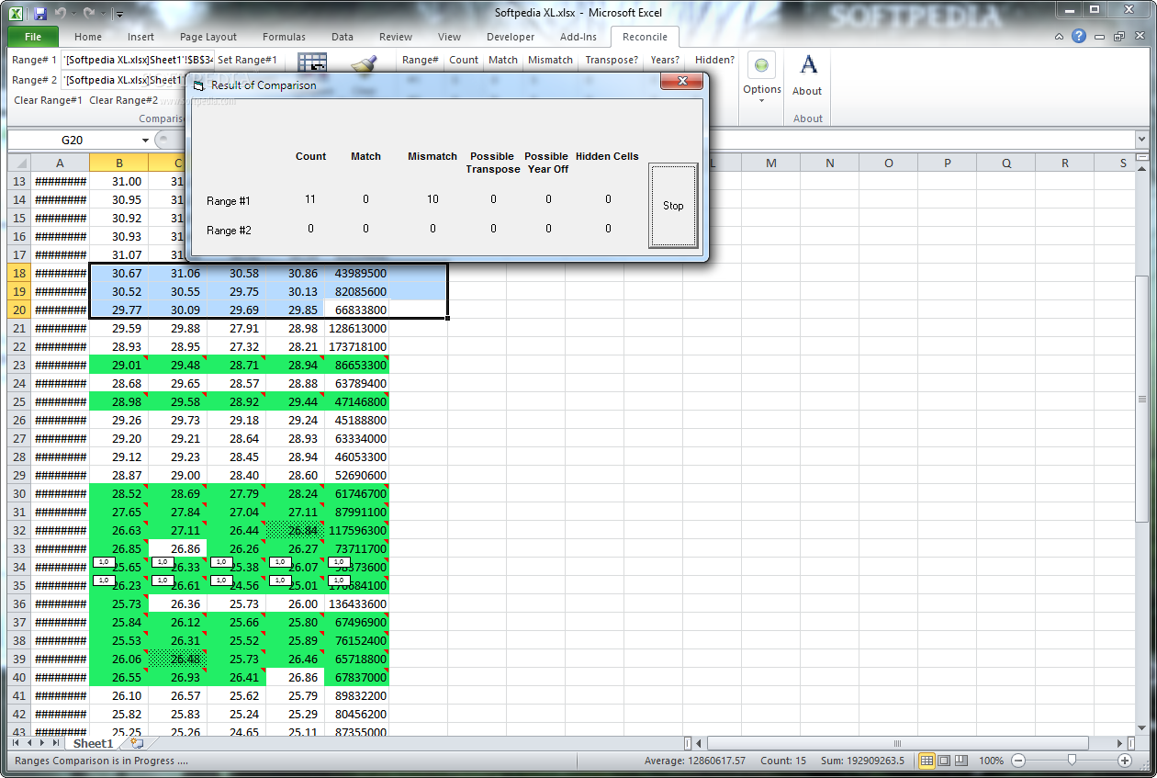1157x778 pixels.
Task: Click cell containing 128613000
Action: (x=357, y=328)
